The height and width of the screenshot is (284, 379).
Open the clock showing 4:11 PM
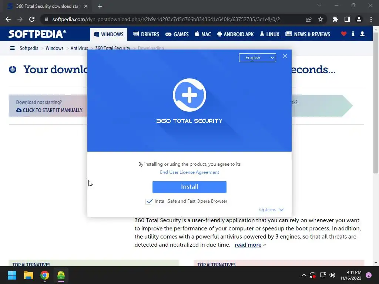tap(351, 275)
